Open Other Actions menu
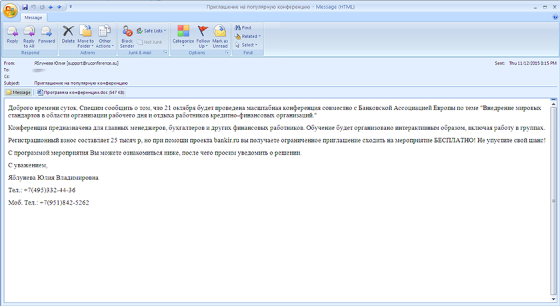The image size is (560, 306). pos(105,37)
